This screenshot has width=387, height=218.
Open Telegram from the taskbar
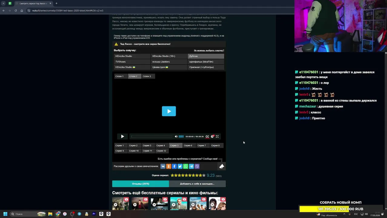pos(79,214)
